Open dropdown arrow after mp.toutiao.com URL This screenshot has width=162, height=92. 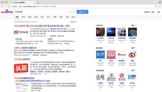tap(31, 55)
